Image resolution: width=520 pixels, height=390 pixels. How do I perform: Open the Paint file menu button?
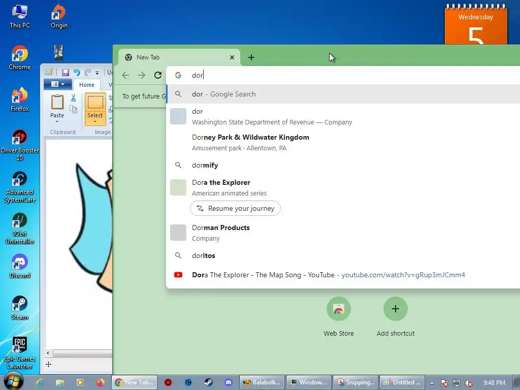click(x=58, y=84)
